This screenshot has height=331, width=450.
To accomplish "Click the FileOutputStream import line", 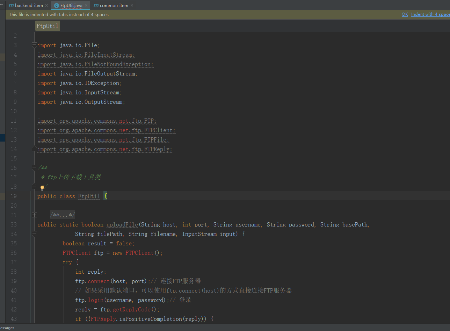I will 88,73.
